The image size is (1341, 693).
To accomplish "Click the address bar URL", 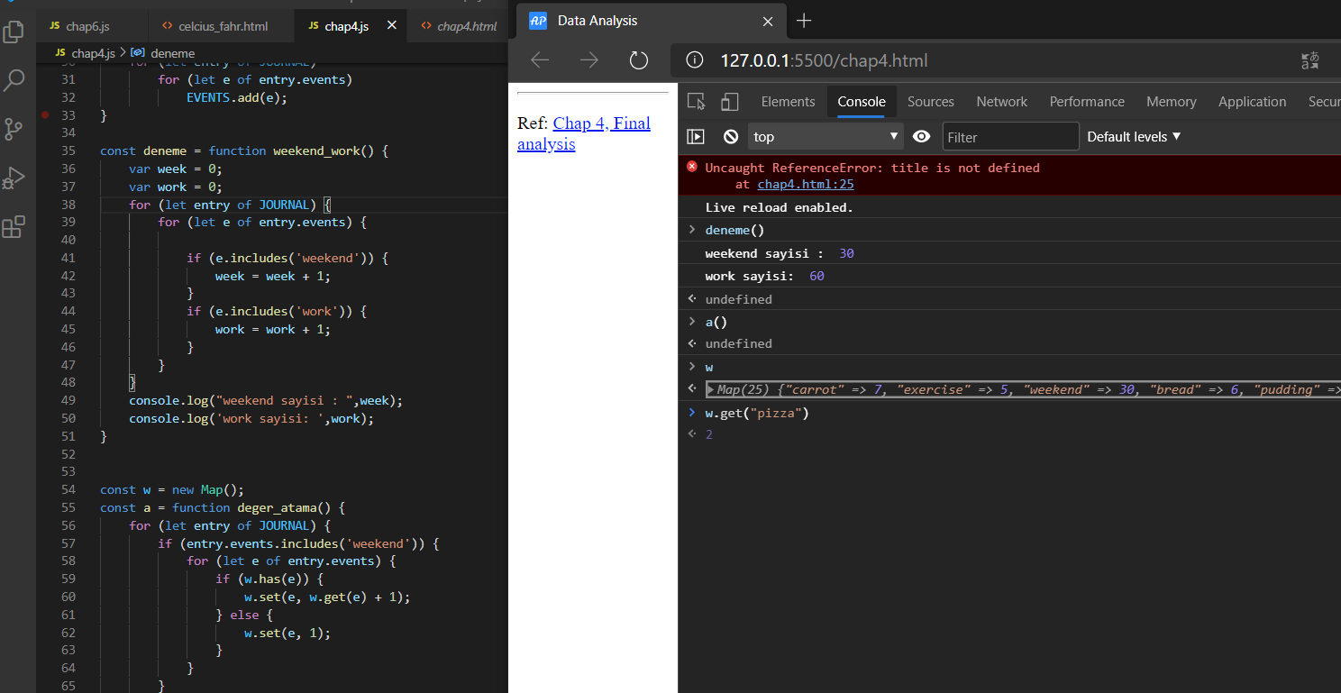I will coord(824,60).
